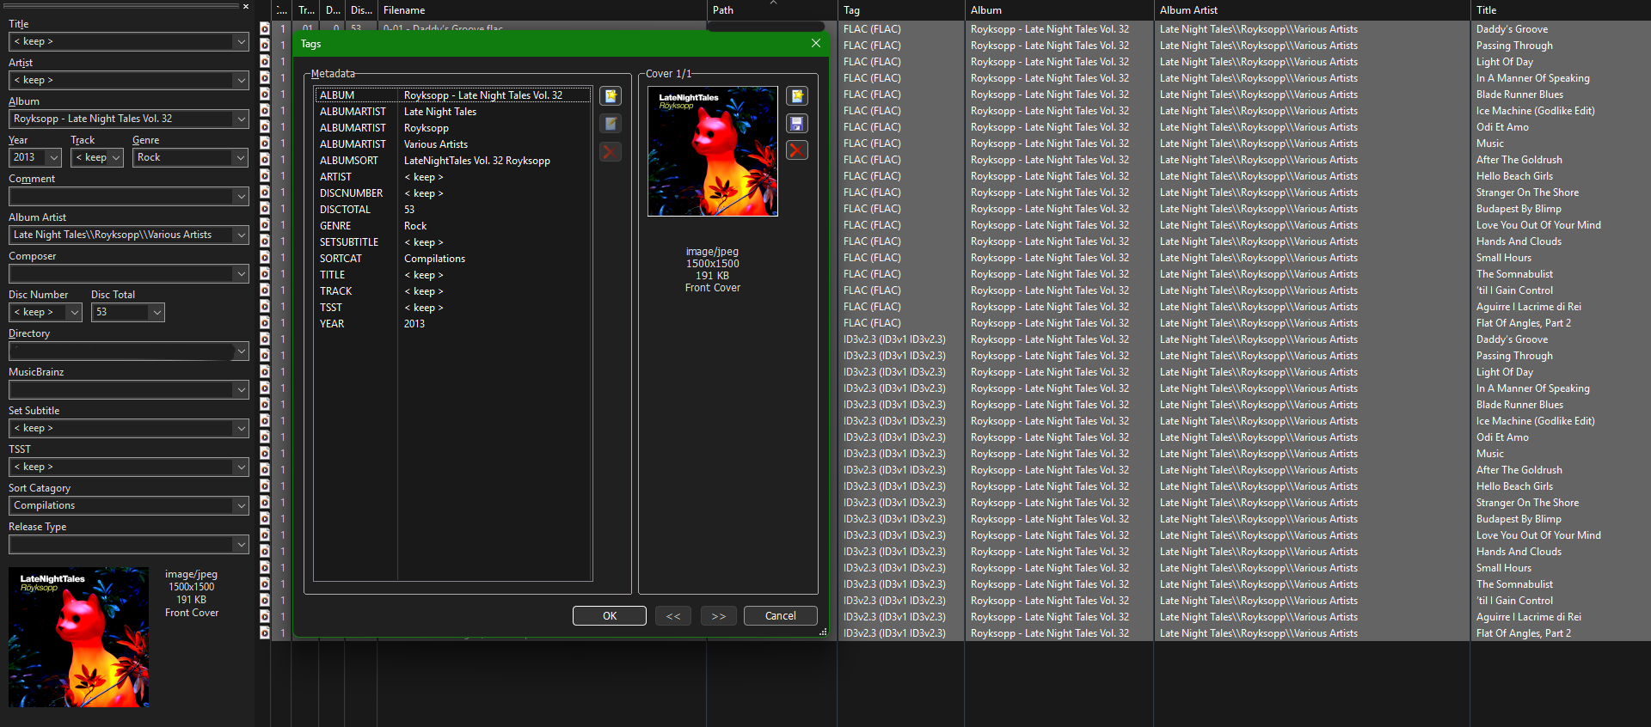Expand the Sort Catagory Compilations dropdown
This screenshot has width=1651, height=727.
pos(241,506)
